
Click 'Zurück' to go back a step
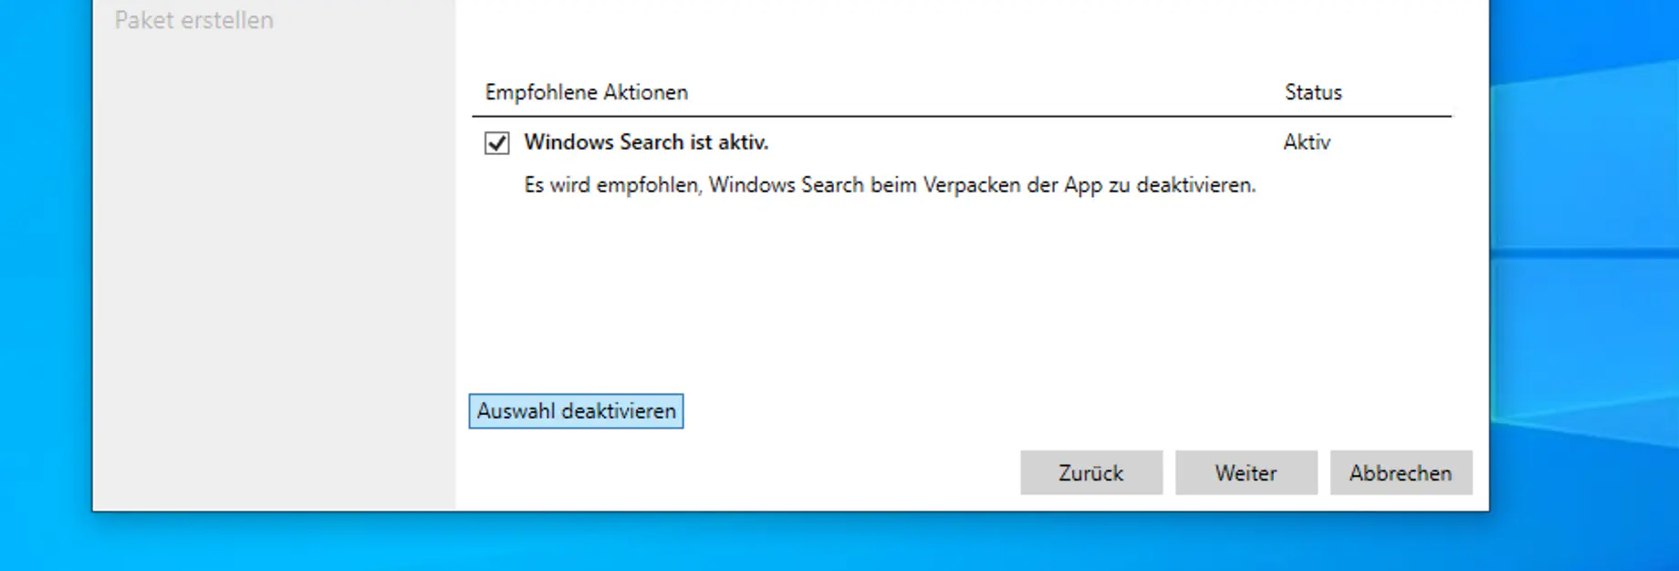click(1090, 472)
